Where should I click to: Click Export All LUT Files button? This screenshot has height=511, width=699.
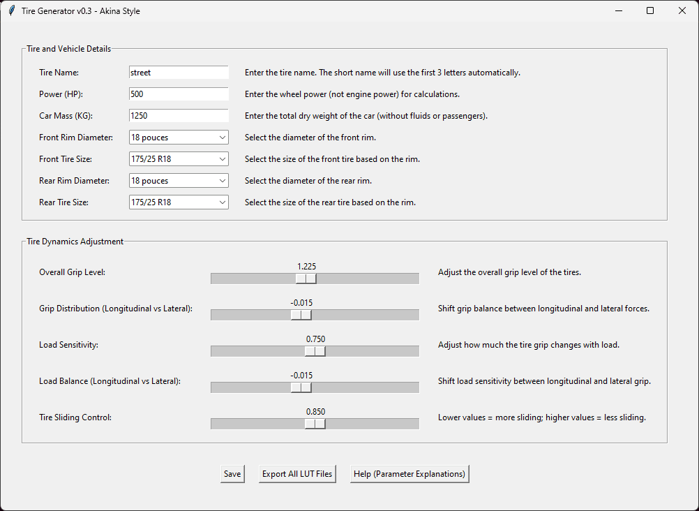297,474
